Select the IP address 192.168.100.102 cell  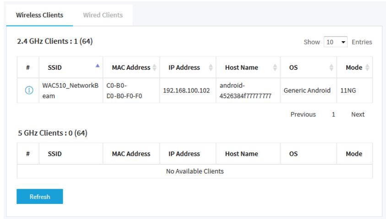[188, 90]
